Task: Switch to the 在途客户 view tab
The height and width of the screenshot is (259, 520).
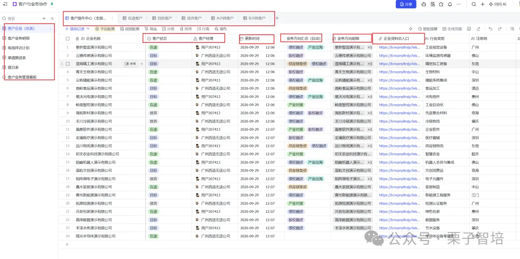Action: 133,18
